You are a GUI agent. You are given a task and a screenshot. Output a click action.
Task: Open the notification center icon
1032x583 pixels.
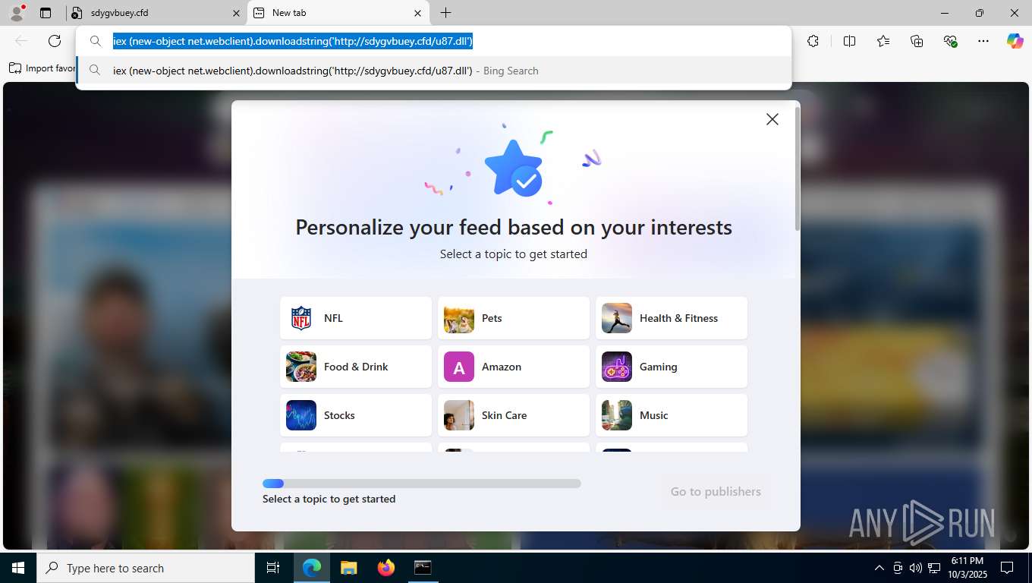coord(1007,568)
